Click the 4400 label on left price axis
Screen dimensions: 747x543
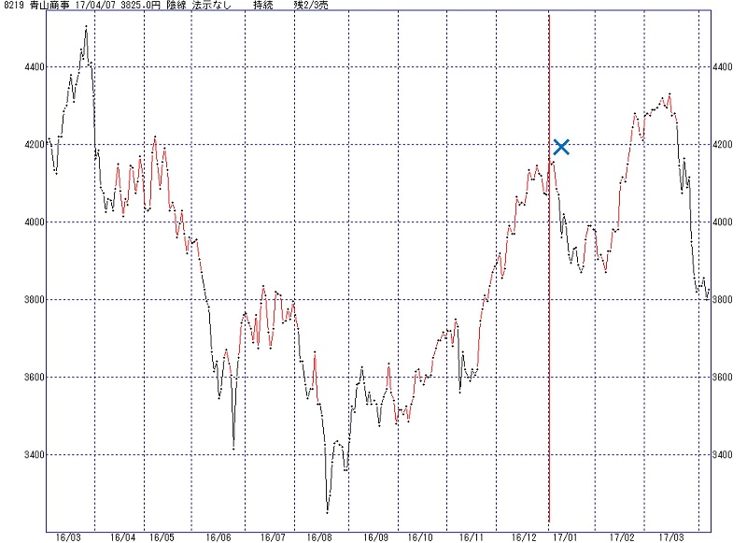pyautogui.click(x=28, y=67)
